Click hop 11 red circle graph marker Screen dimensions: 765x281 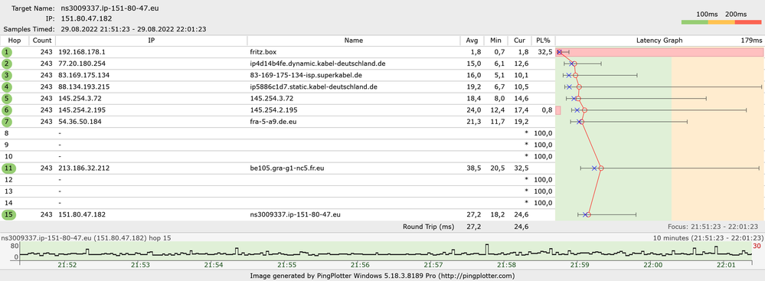pos(601,168)
